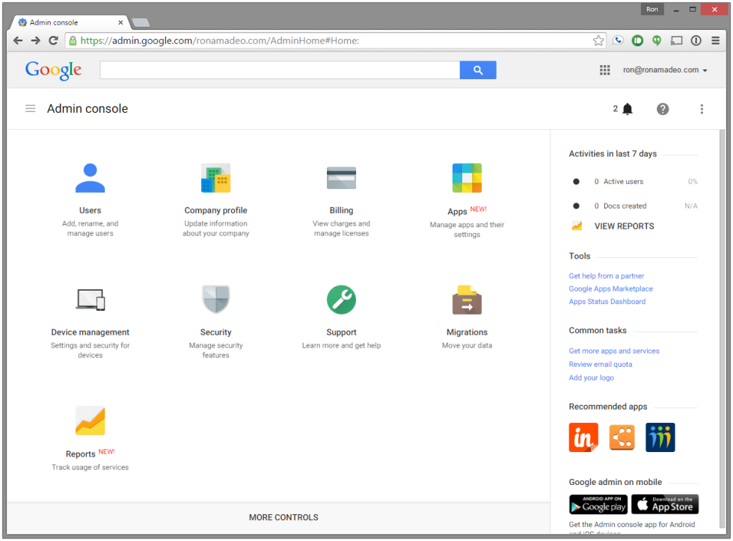Click Get more apps and services
Viewport: 733px width, 541px height.
point(614,351)
